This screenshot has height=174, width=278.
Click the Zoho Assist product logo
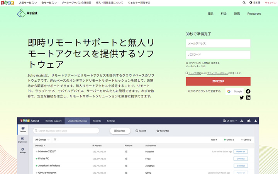click(27, 13)
